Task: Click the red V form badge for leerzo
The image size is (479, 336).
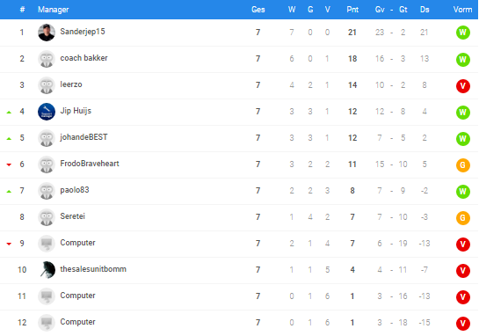Action: coord(463,85)
